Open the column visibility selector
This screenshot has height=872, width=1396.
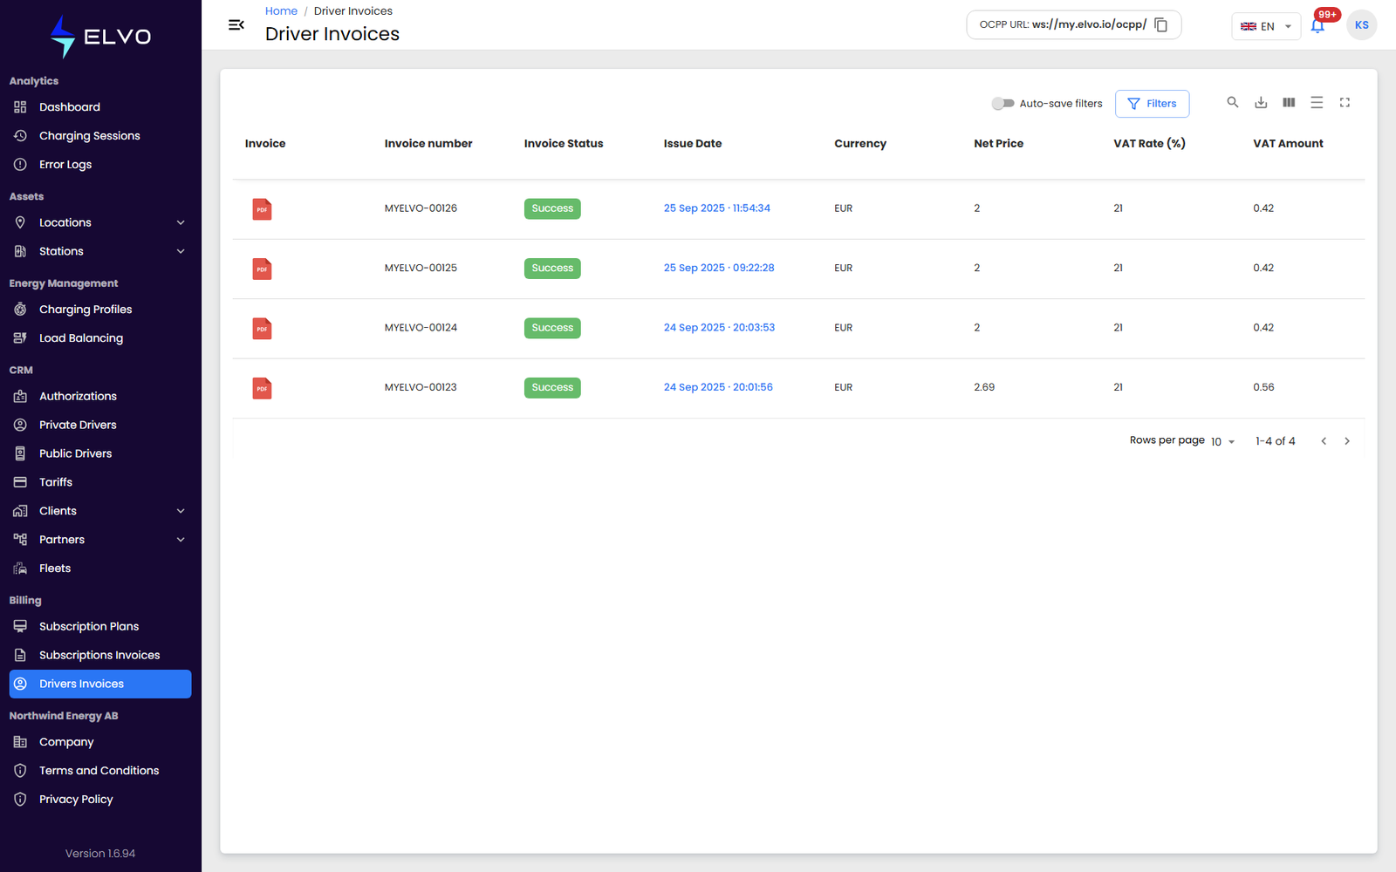tap(1289, 103)
